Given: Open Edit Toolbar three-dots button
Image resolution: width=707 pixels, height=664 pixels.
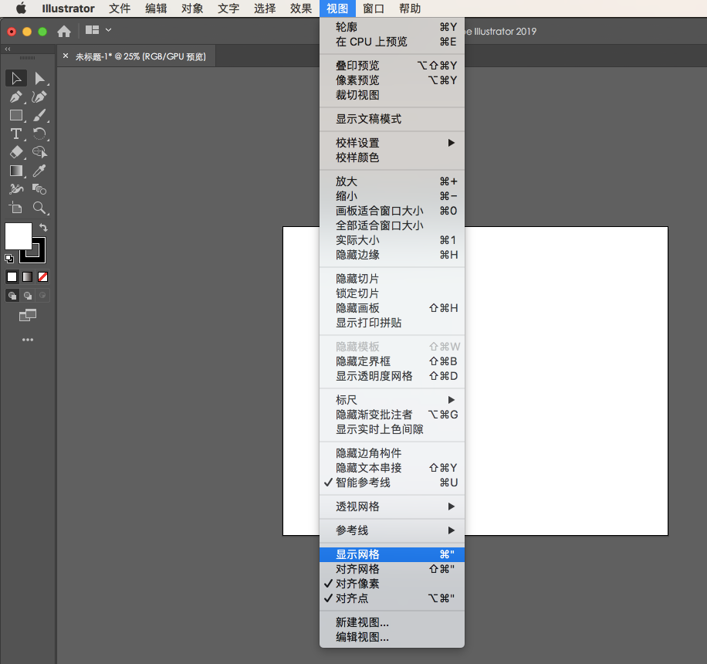Looking at the screenshot, I should (28, 340).
